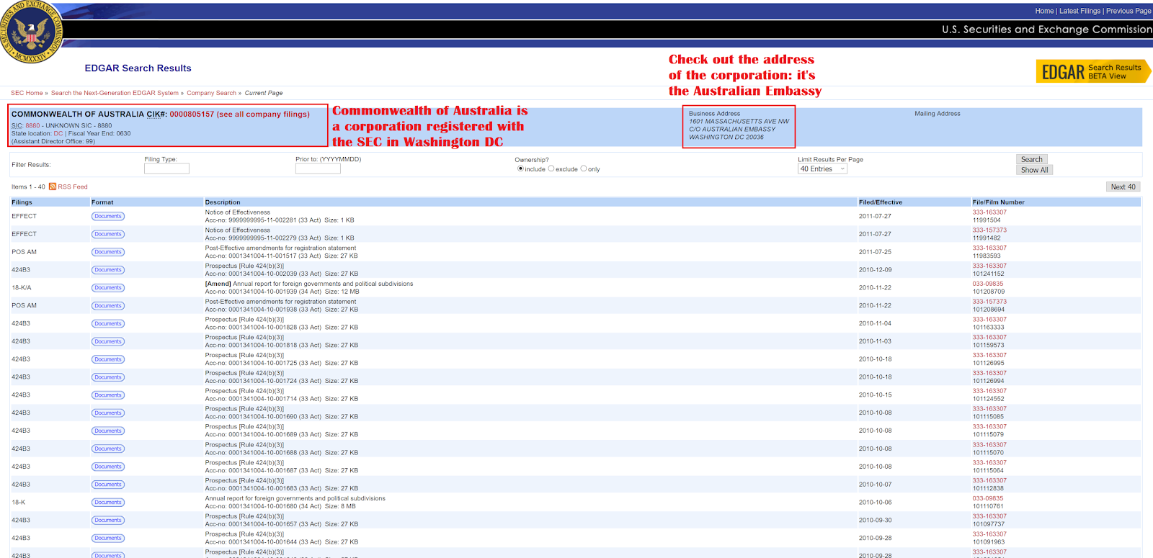Click the Description column header
The height and width of the screenshot is (558, 1153).
[223, 202]
